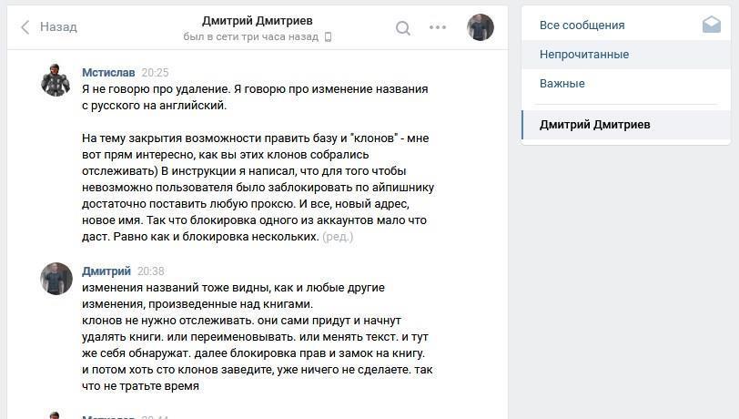Click Мстислав's avatar at 20:25 message
The width and height of the screenshot is (739, 419).
pos(56,80)
